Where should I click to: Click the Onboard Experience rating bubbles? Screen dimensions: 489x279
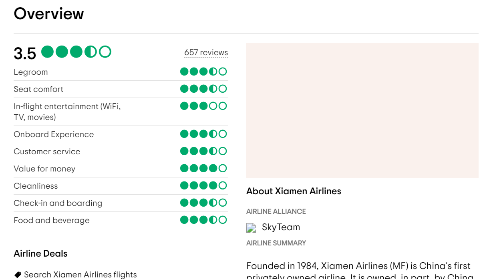coord(203,134)
